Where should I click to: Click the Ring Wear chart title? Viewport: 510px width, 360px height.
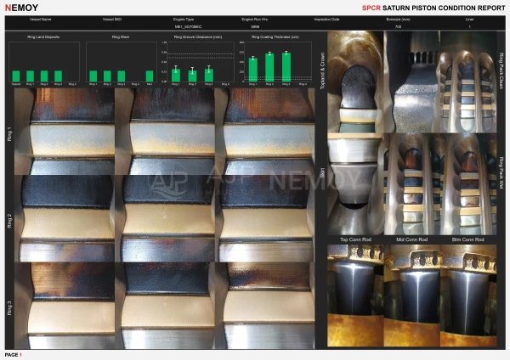(121, 37)
